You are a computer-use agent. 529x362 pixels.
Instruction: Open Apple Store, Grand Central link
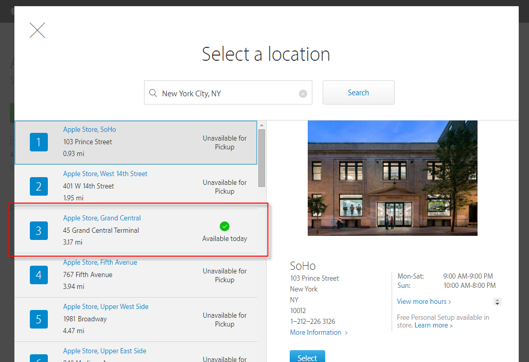point(102,218)
